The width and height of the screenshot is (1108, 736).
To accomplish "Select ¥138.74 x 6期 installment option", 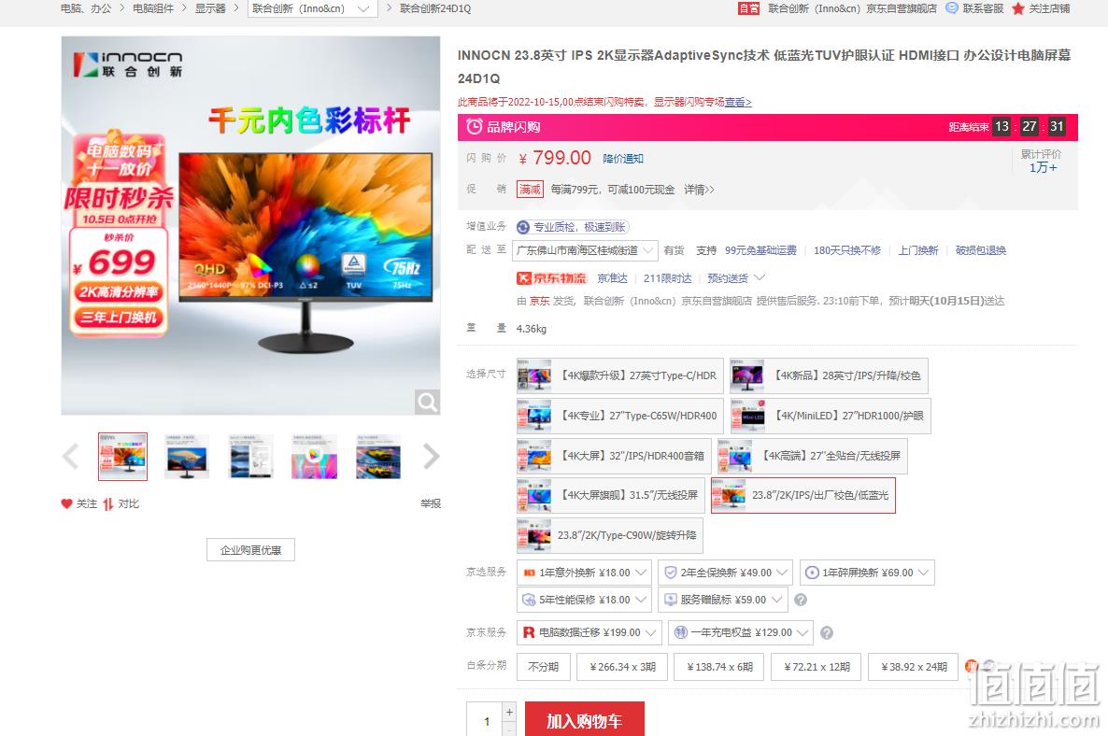I will point(719,667).
